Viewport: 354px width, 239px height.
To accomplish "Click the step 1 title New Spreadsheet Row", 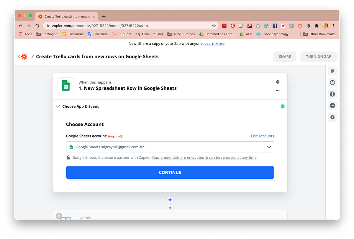I will click(x=127, y=88).
